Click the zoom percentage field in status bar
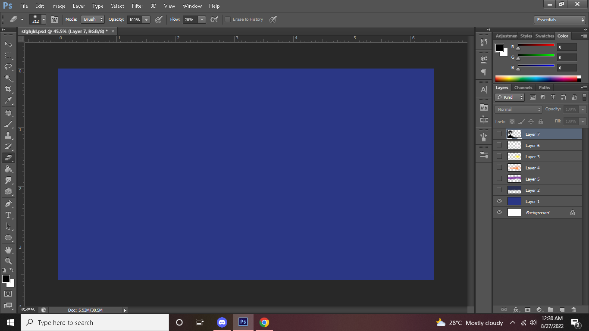Screen dimensions: 589x331 coord(28,310)
